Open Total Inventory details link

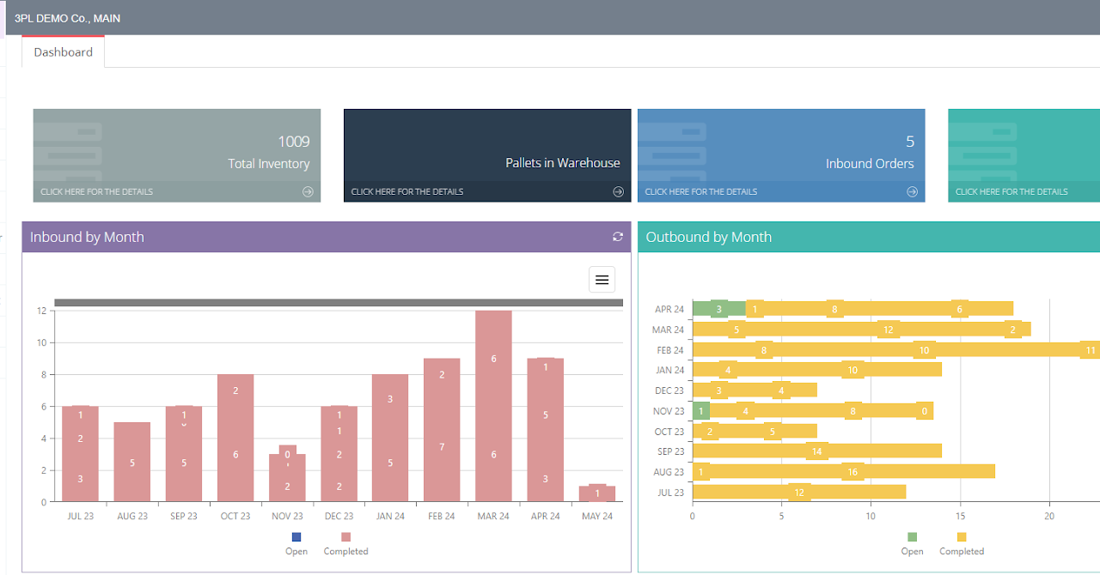(x=96, y=192)
